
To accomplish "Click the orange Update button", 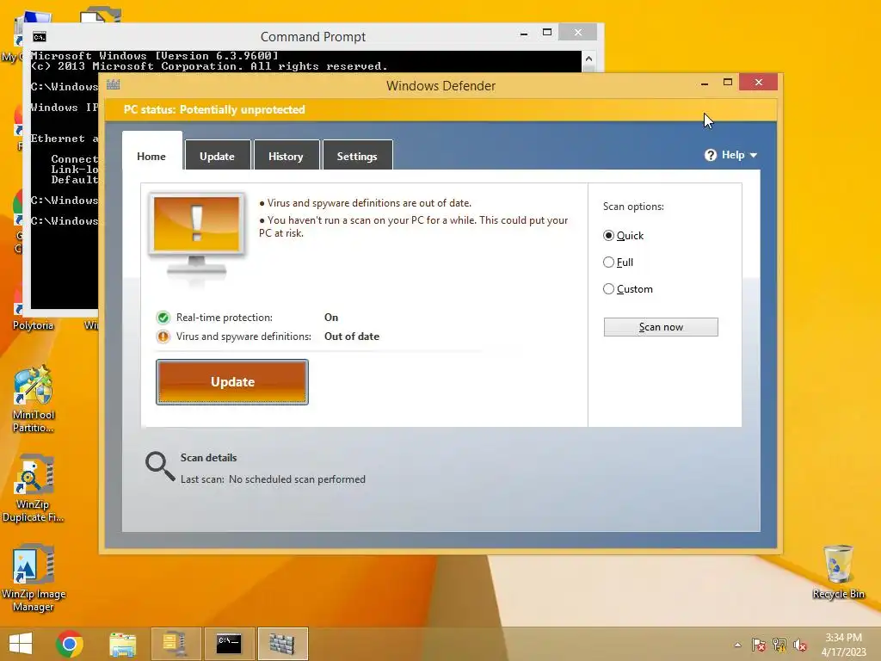I will pos(232,382).
